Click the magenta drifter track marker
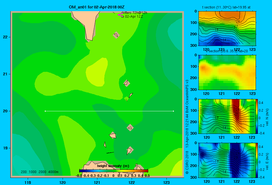 pyautogui.click(x=120, y=15)
